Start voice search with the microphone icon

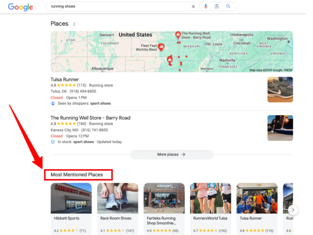point(206,6)
